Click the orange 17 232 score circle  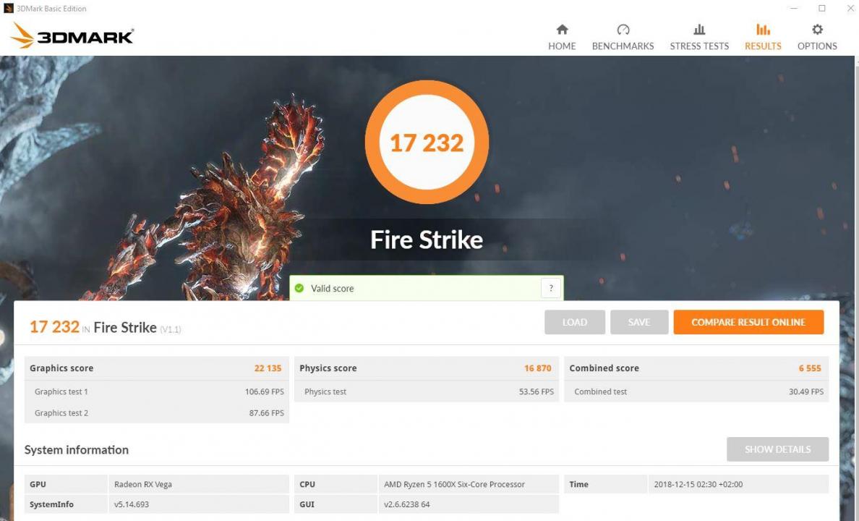pos(427,142)
